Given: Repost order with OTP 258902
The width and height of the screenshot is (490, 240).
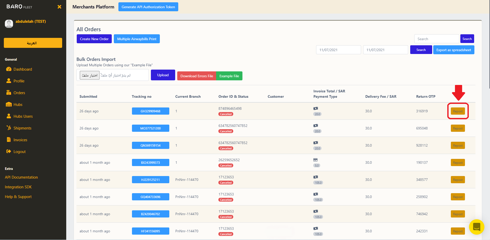Looking at the screenshot, I should coord(458,197).
